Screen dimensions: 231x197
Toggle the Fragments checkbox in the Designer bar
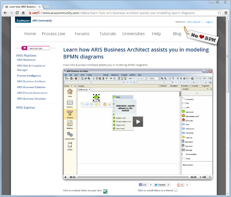[x=200, y=86]
